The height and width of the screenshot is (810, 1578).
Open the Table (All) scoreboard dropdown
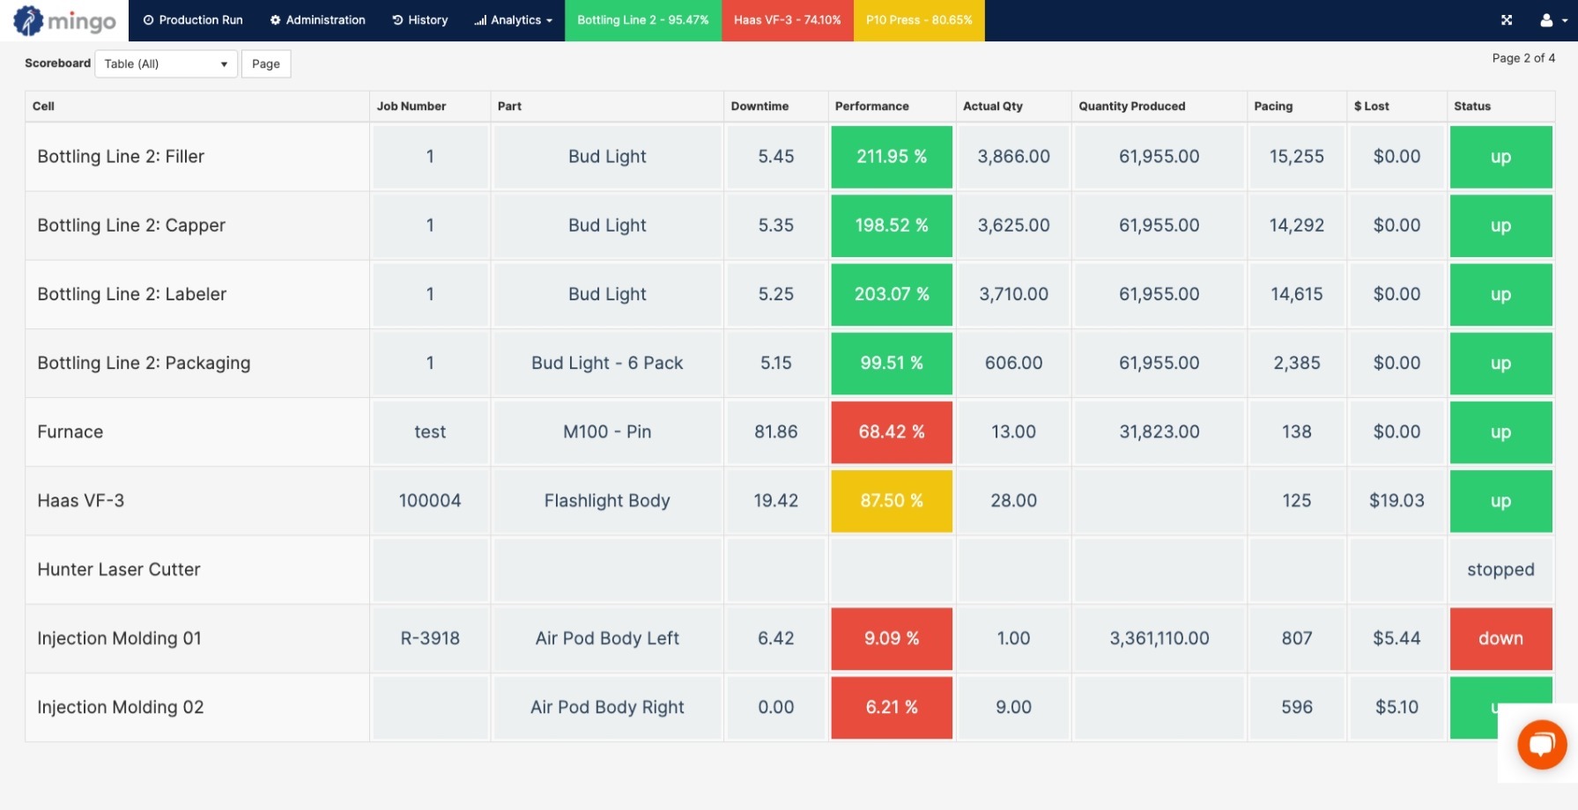pyautogui.click(x=165, y=63)
